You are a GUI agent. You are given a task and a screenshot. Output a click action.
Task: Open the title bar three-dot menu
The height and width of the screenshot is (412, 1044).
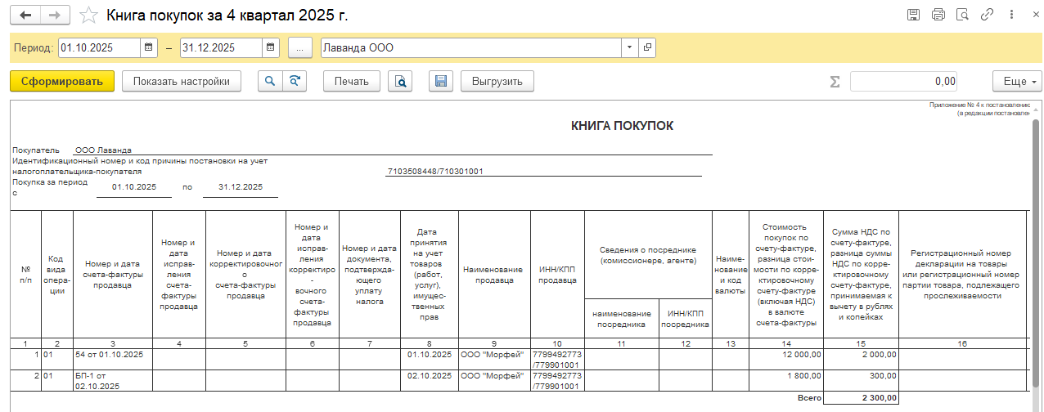coord(1012,15)
